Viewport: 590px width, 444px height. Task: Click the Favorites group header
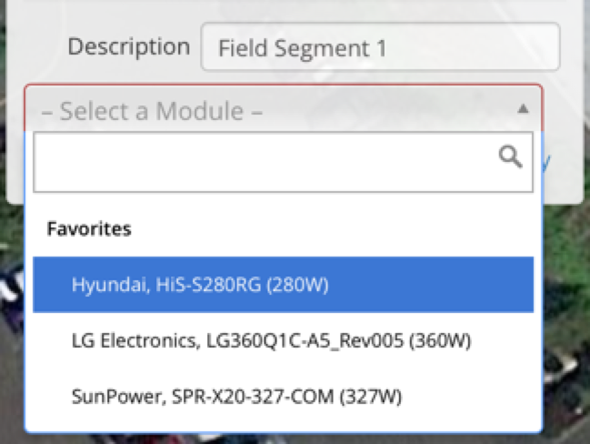pyautogui.click(x=89, y=228)
